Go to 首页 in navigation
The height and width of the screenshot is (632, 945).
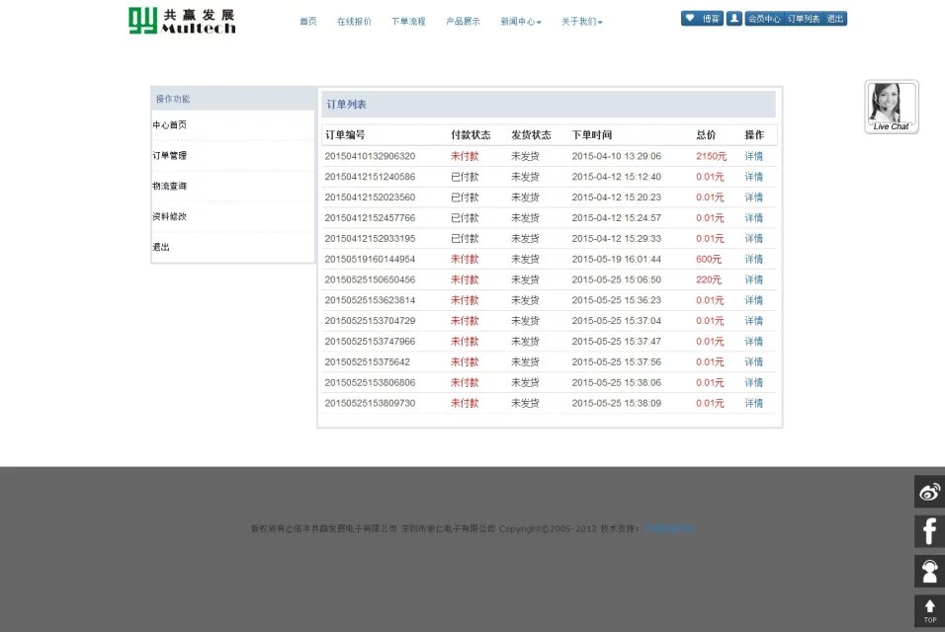308,22
